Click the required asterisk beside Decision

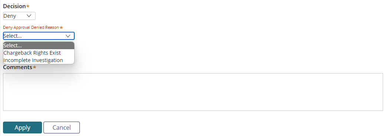[x=28, y=6]
